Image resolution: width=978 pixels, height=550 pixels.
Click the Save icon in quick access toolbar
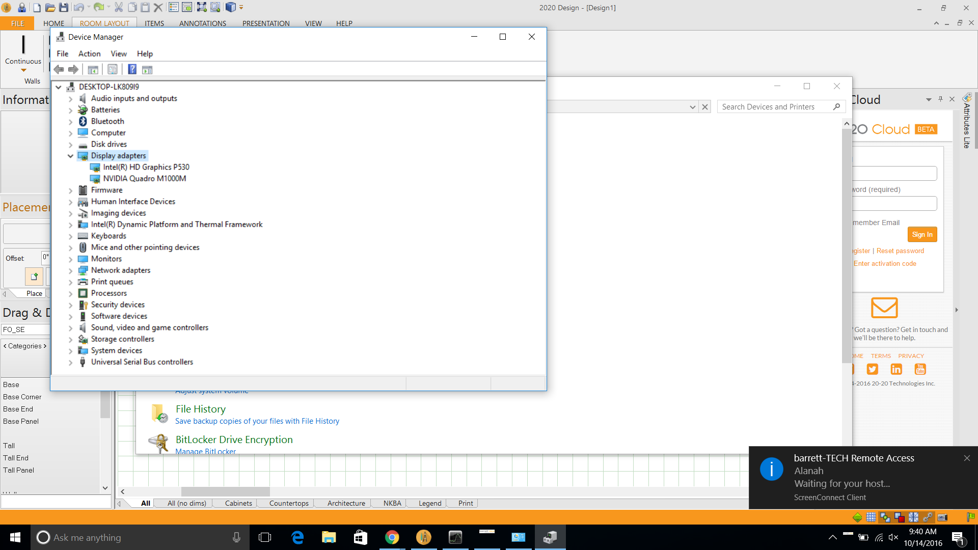tap(64, 7)
